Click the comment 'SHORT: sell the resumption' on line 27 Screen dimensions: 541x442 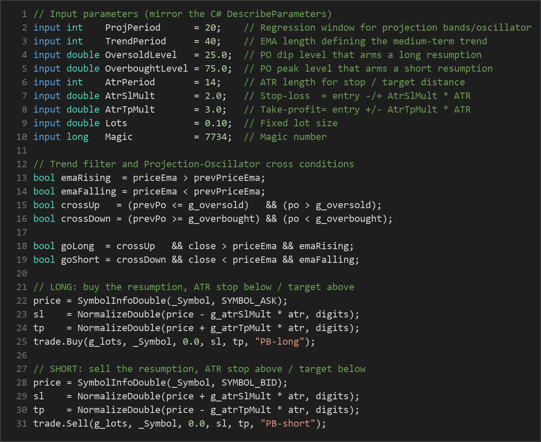[x=124, y=369]
